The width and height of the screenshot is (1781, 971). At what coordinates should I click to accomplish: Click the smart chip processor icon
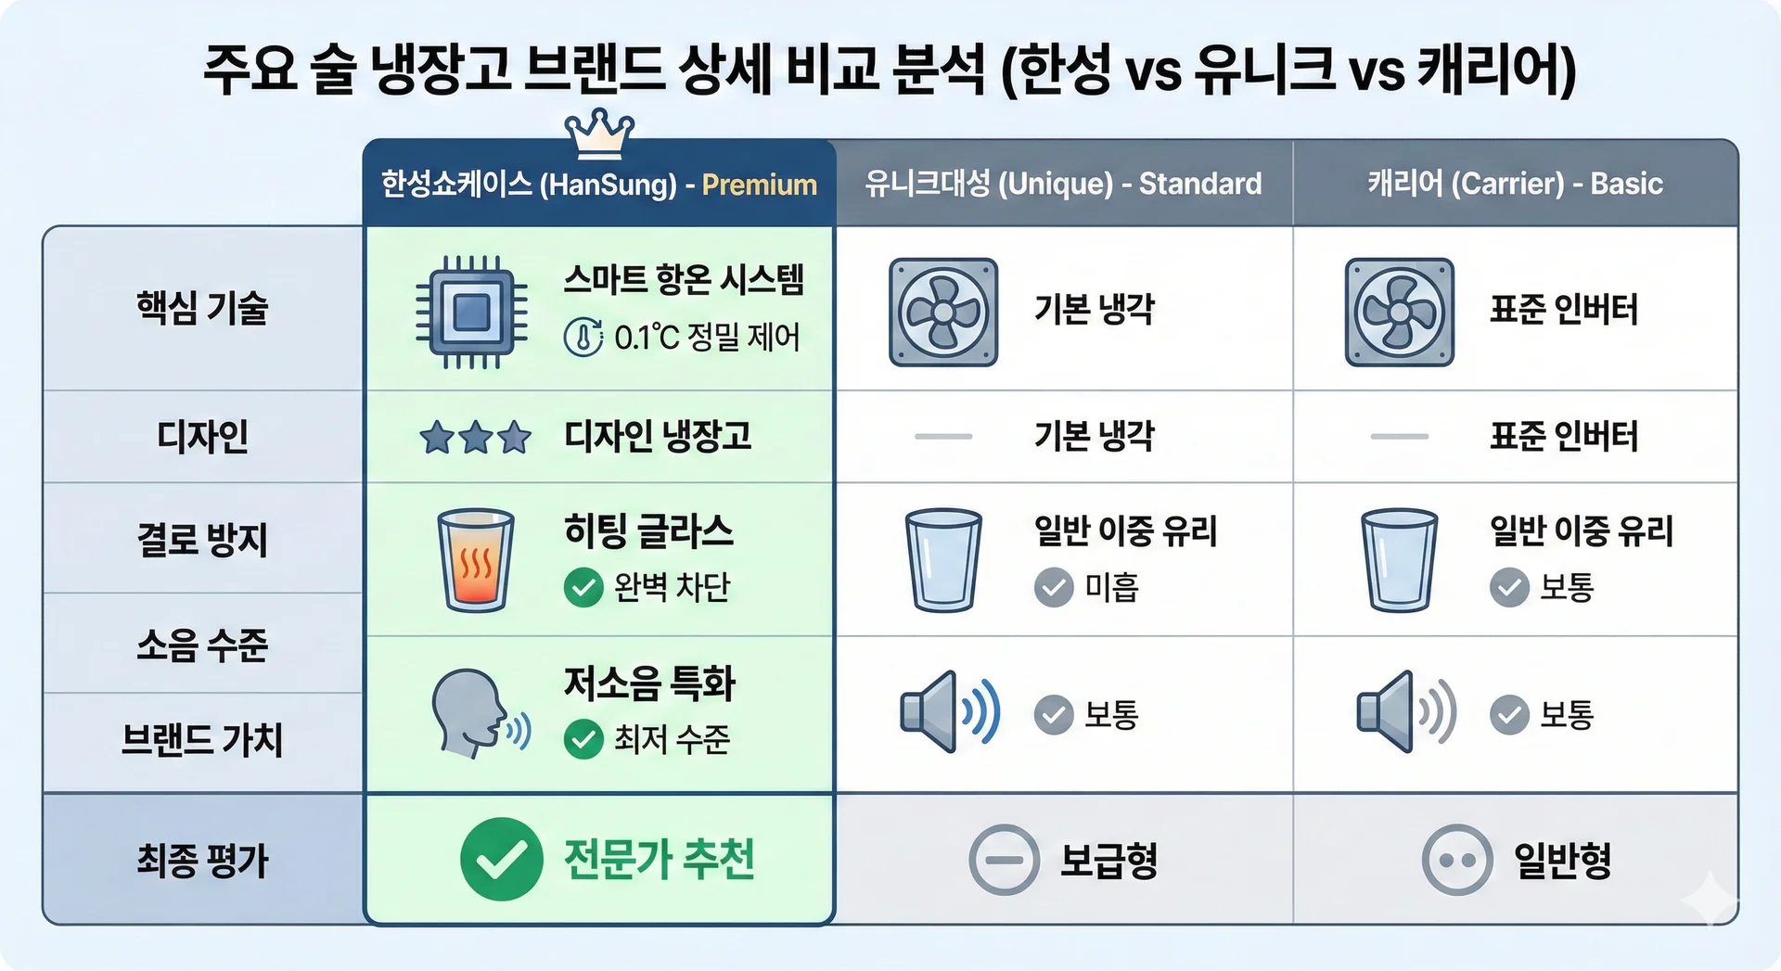click(471, 313)
